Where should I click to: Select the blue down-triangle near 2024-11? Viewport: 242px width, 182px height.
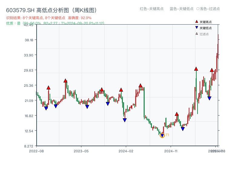[x=183, y=129]
